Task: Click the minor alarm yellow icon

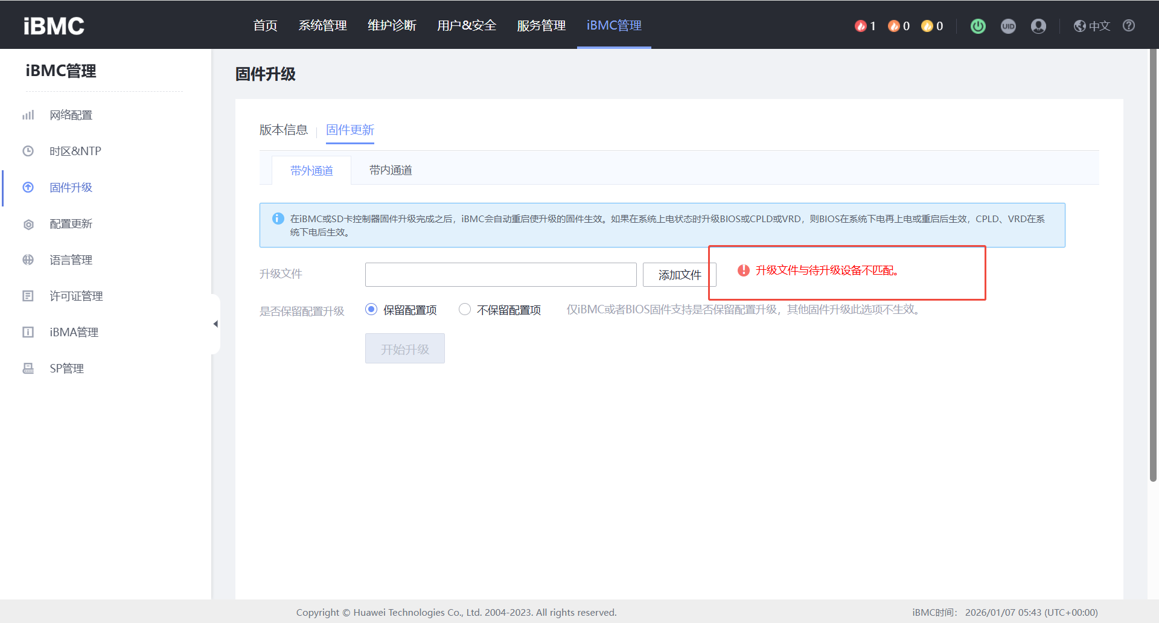Action: [x=927, y=26]
